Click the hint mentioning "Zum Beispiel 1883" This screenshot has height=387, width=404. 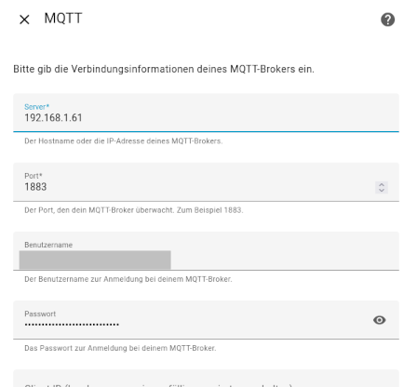pos(134,210)
